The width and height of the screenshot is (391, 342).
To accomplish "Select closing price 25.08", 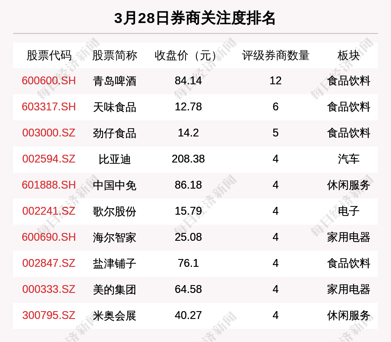I will click(x=188, y=237).
